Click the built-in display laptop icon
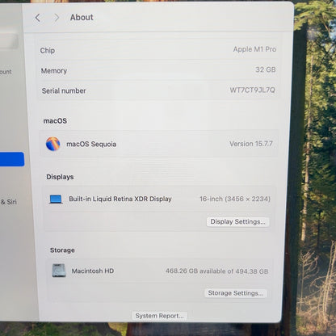 pyautogui.click(x=56, y=199)
